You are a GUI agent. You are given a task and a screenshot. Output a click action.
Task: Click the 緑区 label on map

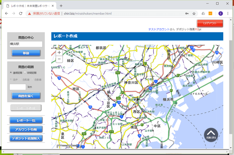pyautogui.click(x=71, y=61)
